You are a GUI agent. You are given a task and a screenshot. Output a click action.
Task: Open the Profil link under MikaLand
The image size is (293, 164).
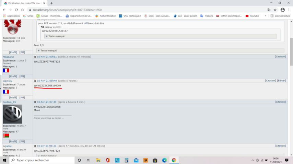[x=13, y=76]
